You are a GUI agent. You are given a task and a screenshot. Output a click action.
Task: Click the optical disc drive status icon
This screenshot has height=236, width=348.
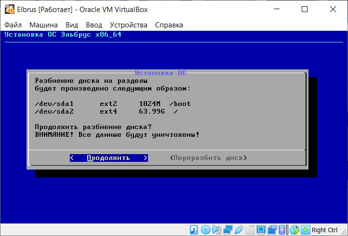206,230
